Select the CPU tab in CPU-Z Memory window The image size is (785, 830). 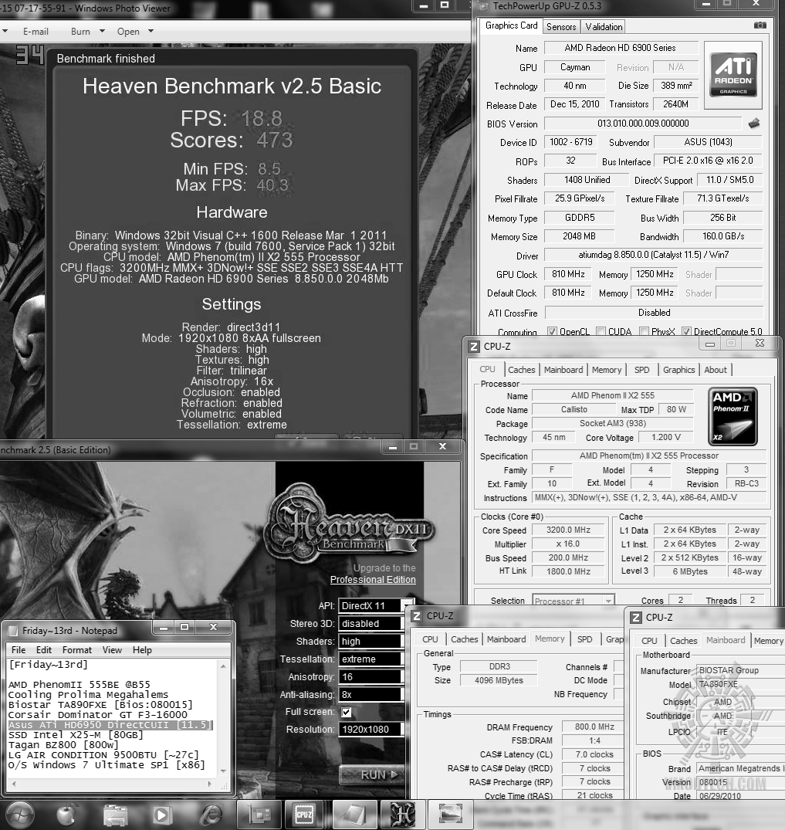(x=430, y=639)
